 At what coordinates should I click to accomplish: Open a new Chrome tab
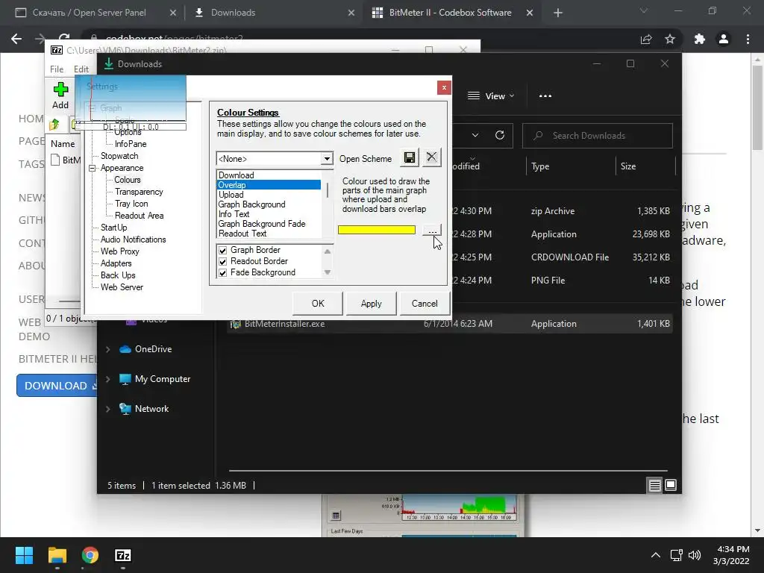point(558,13)
